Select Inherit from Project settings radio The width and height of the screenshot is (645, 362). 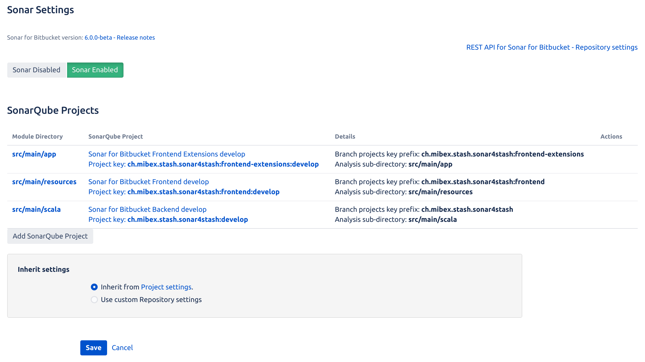[x=94, y=287]
